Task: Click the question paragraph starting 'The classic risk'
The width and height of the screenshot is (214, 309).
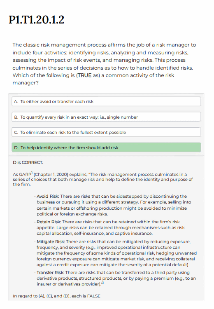Action: click(x=104, y=64)
